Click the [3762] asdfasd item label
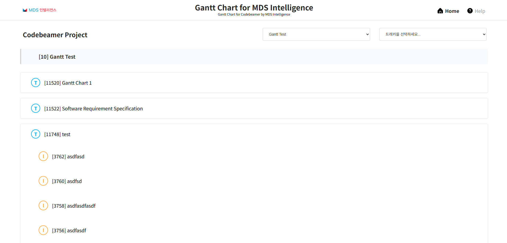507x243 pixels. [68, 156]
